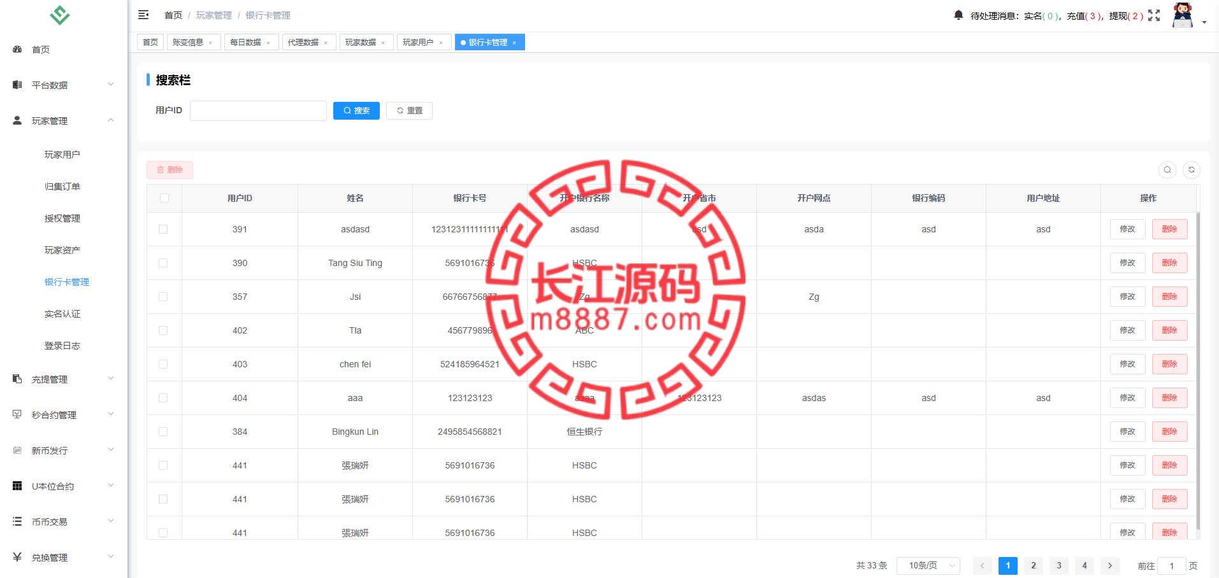Close the 玩家用户 tab
1219x578 pixels.
(x=441, y=43)
